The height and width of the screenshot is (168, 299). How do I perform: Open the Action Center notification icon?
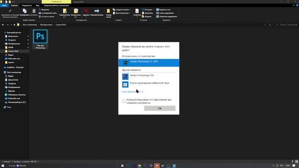[x=294, y=166]
